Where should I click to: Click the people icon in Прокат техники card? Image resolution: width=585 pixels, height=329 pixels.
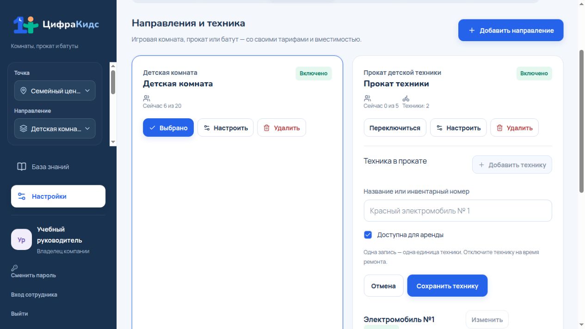(x=368, y=98)
